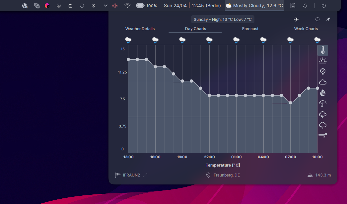Refresh the weather data

[x=317, y=19]
